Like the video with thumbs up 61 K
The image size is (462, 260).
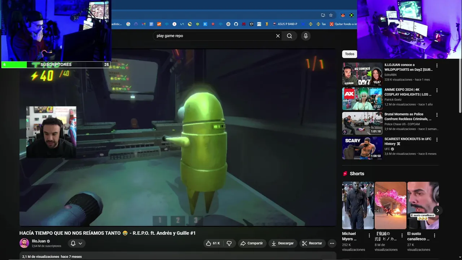(213, 243)
